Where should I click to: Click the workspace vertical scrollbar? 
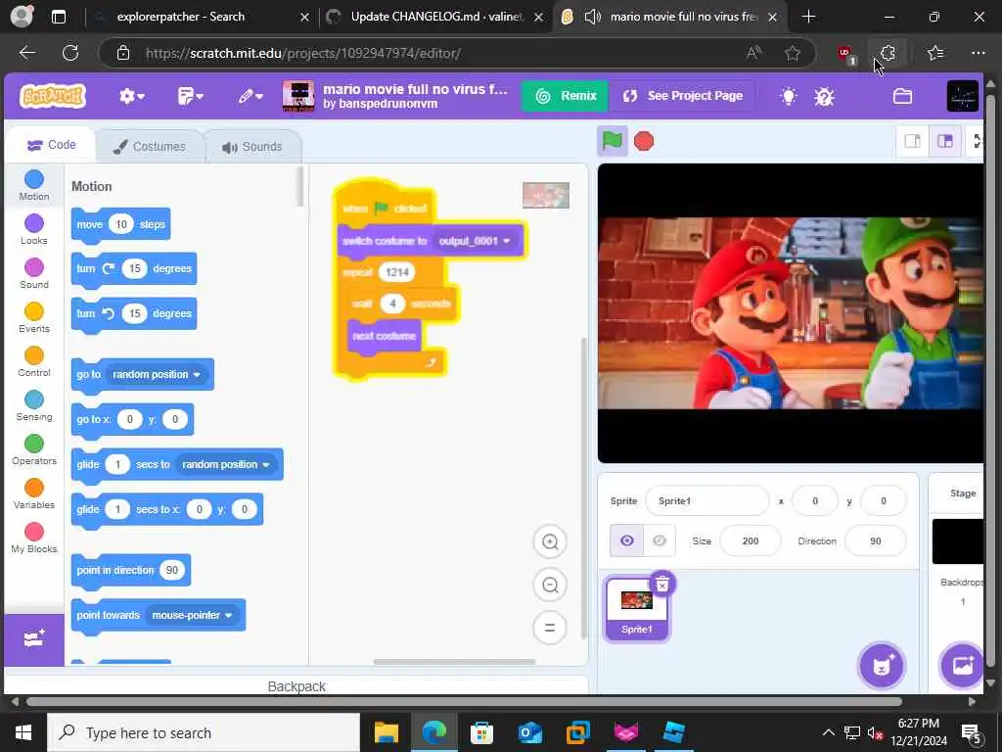click(x=583, y=488)
